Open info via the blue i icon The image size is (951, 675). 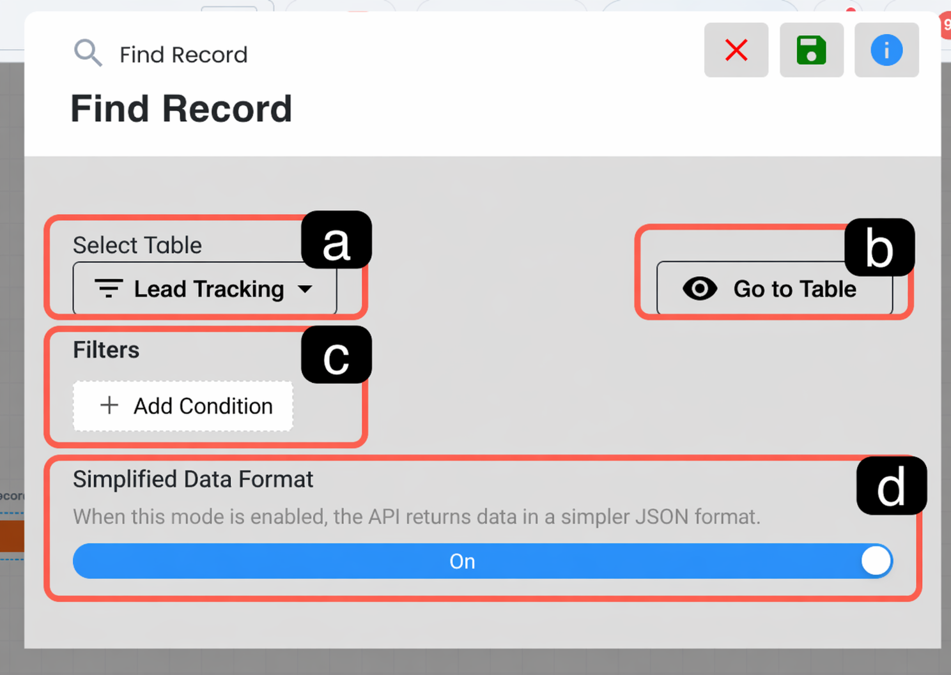pyautogui.click(x=886, y=50)
